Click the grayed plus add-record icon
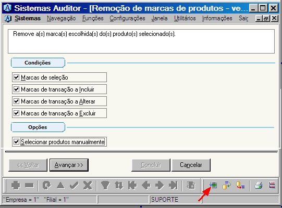The image size is (282, 208). [x=16, y=185]
